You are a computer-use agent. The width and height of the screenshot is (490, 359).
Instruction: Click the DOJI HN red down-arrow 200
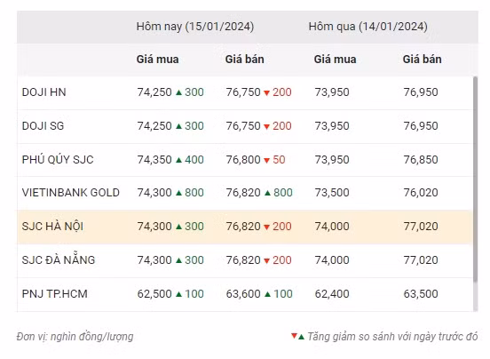(278, 92)
